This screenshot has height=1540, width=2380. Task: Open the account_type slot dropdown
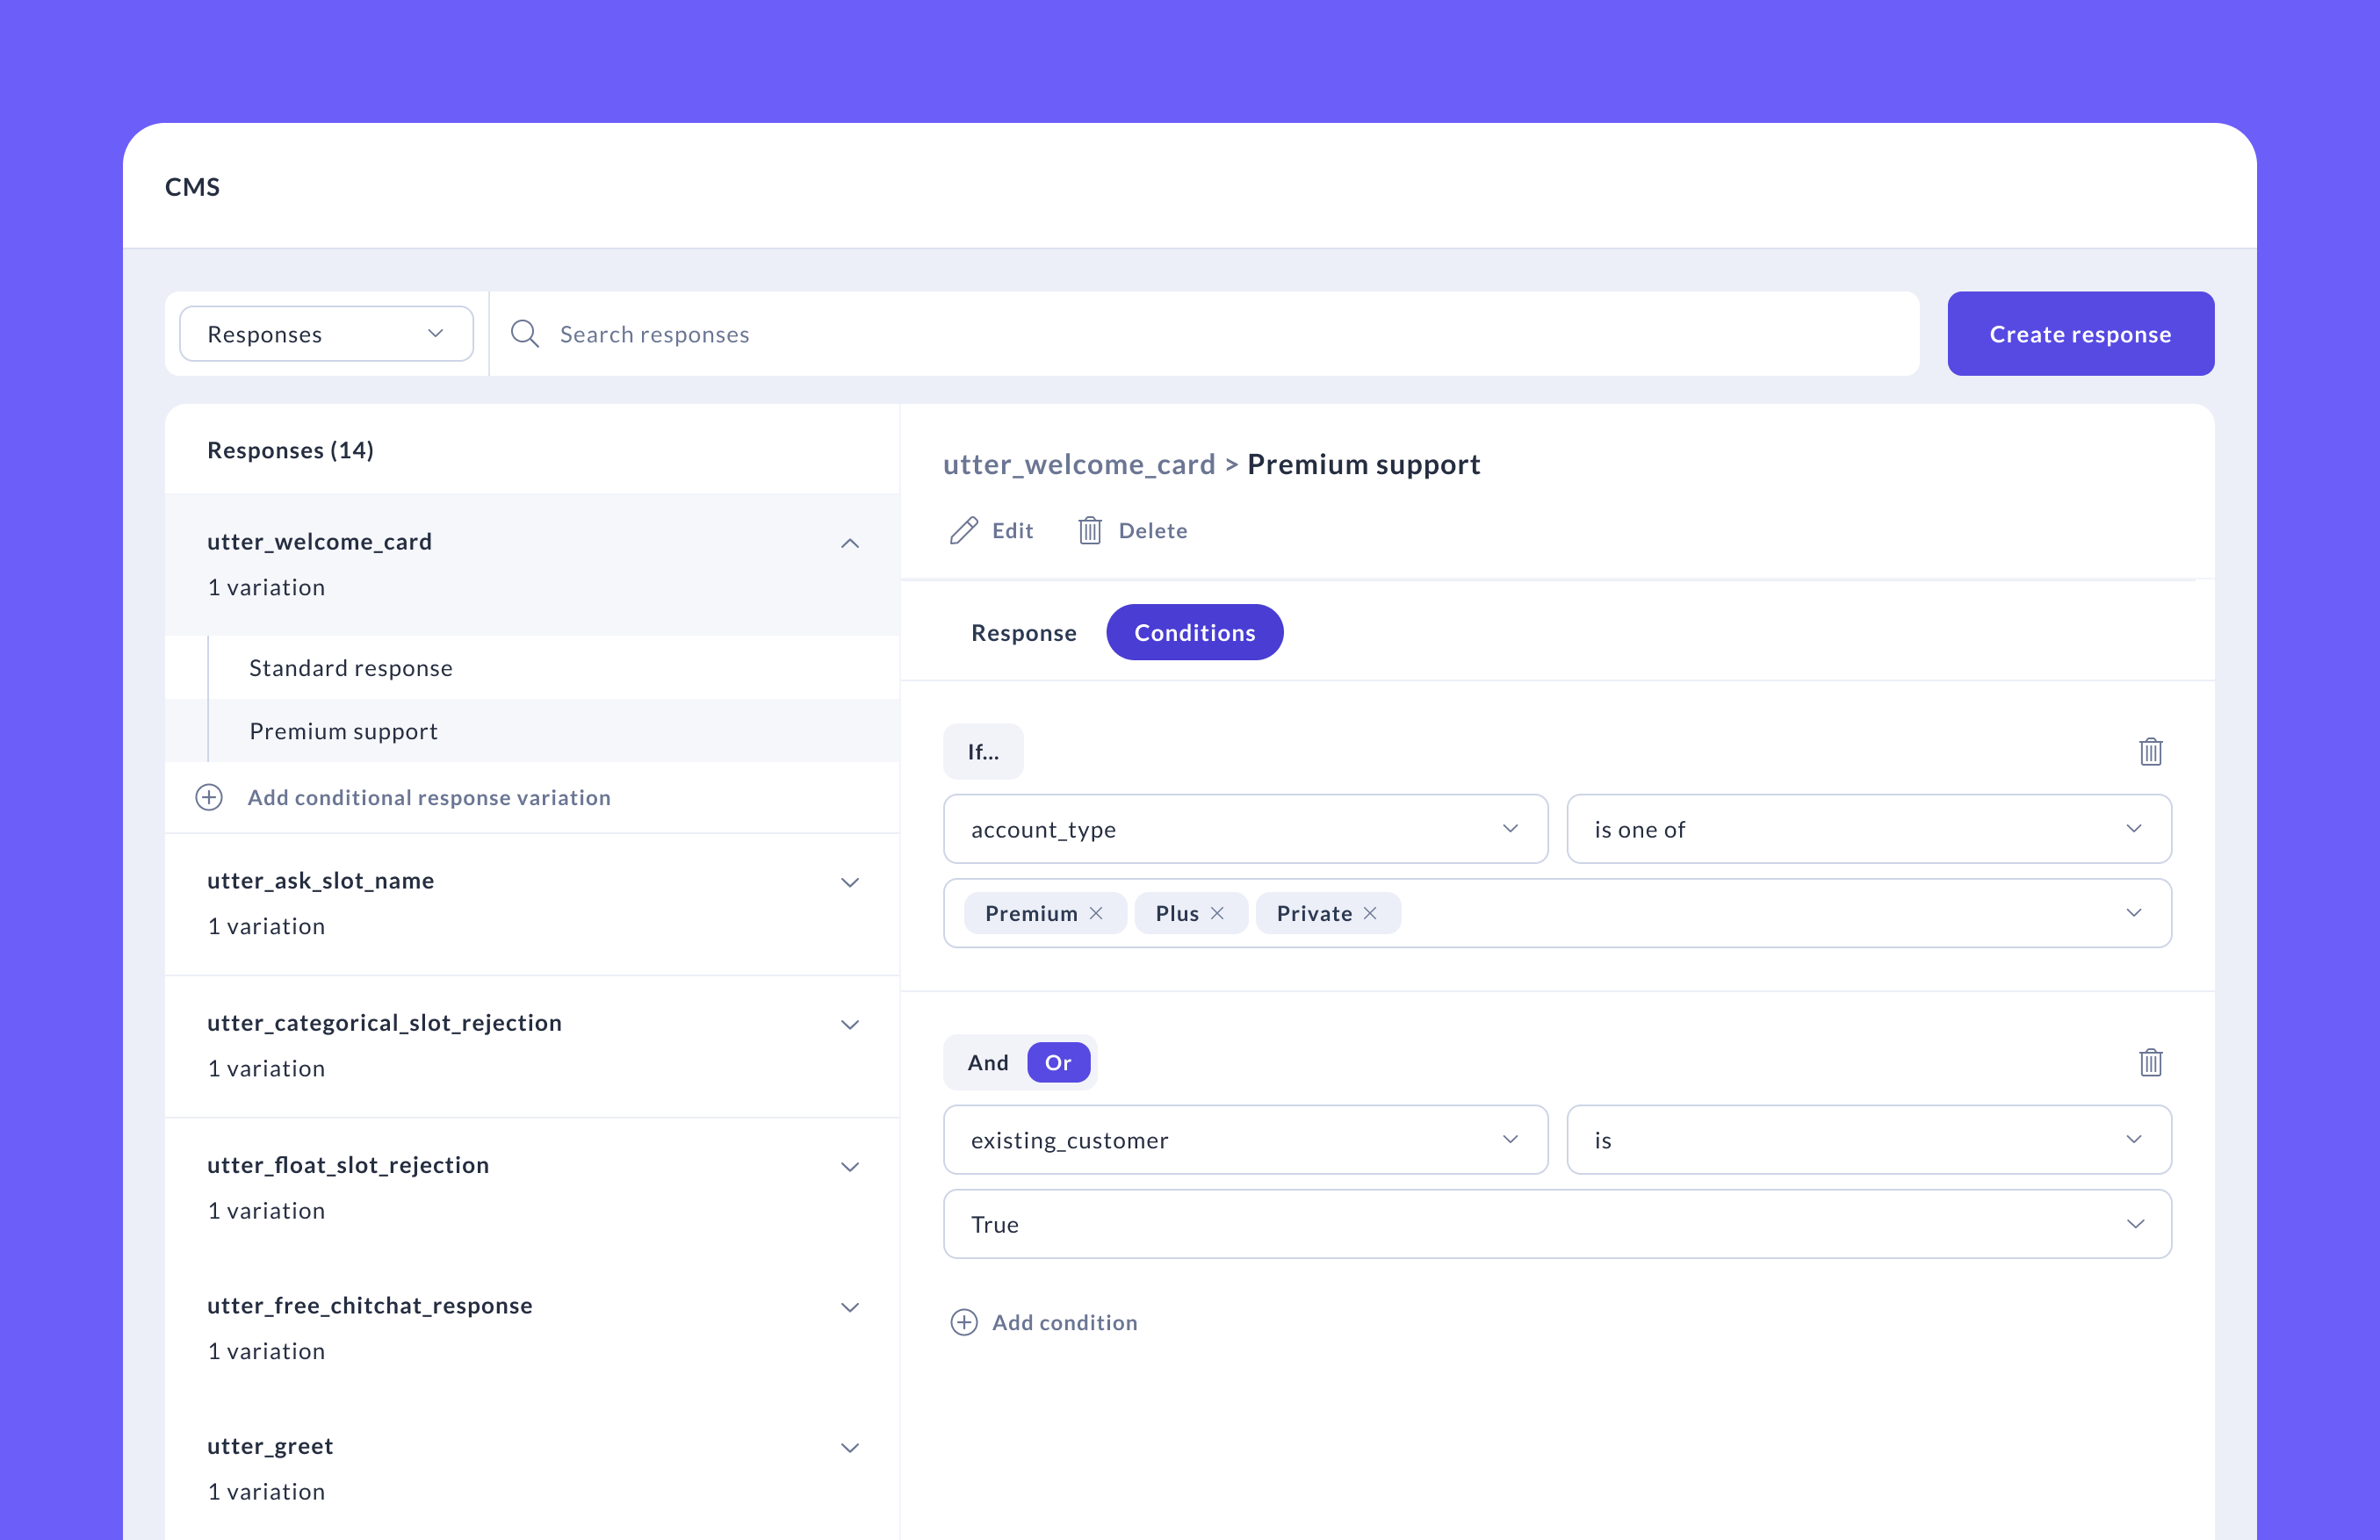1245,829
